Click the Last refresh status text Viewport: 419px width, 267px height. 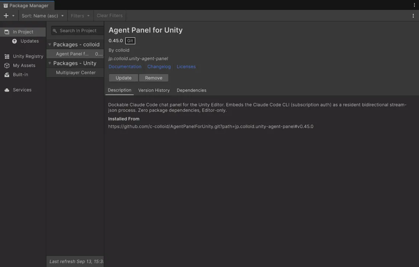coord(77,262)
